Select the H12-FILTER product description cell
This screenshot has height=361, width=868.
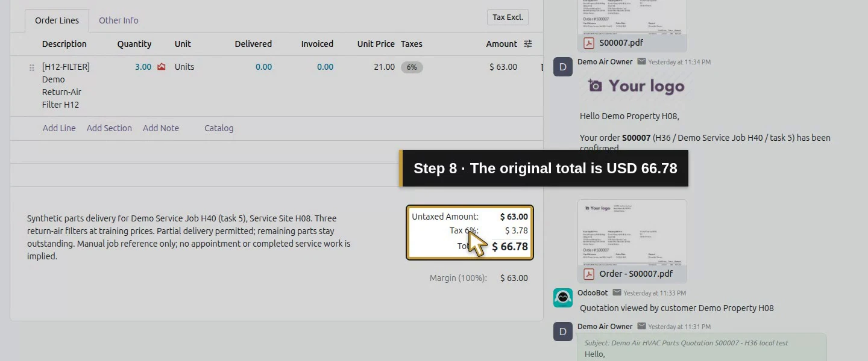click(x=66, y=85)
